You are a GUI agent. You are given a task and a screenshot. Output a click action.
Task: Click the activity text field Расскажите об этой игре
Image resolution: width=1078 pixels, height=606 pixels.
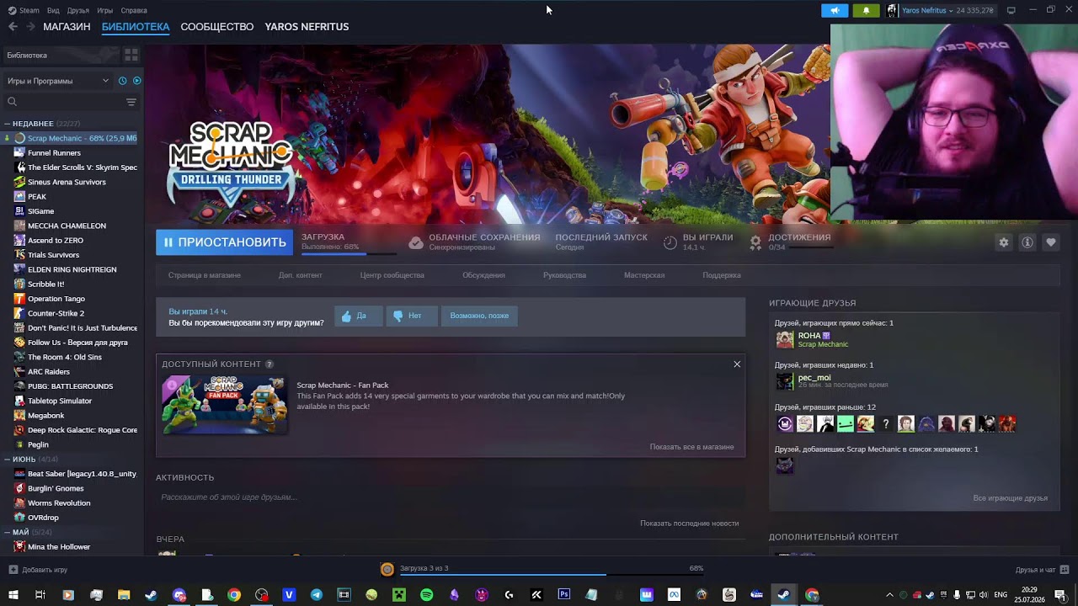point(451,497)
